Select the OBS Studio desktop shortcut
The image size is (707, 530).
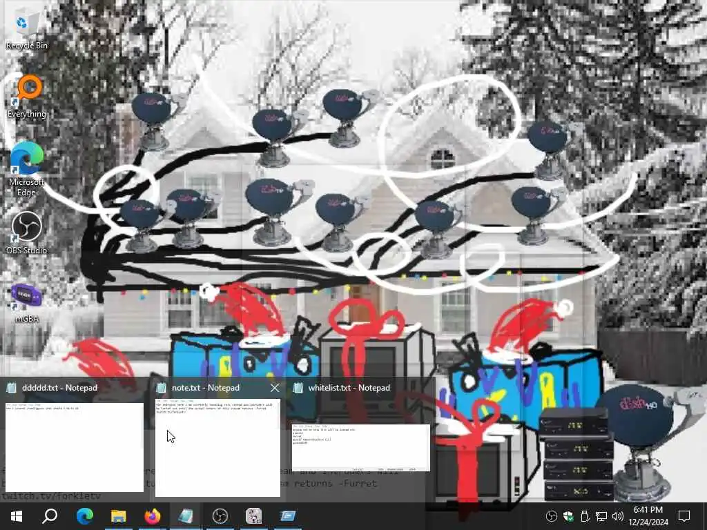point(26,233)
